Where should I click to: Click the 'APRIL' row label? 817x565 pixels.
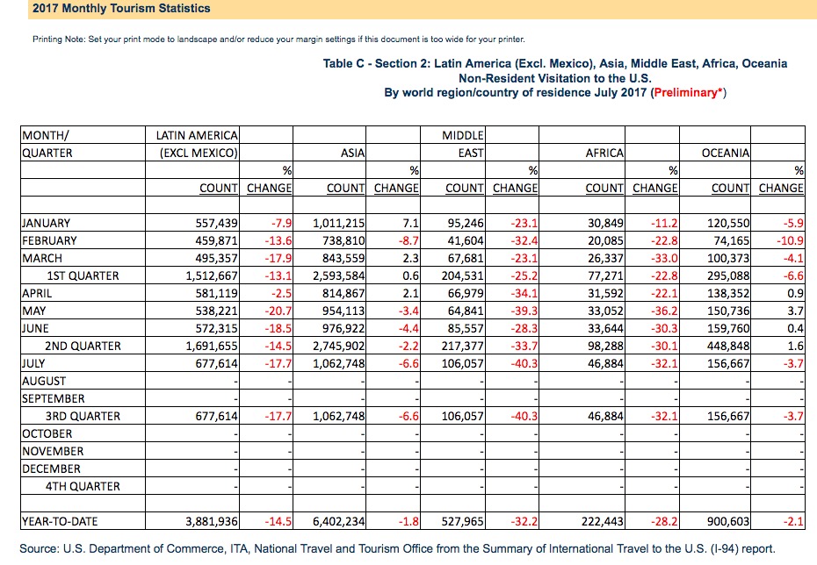point(37,293)
